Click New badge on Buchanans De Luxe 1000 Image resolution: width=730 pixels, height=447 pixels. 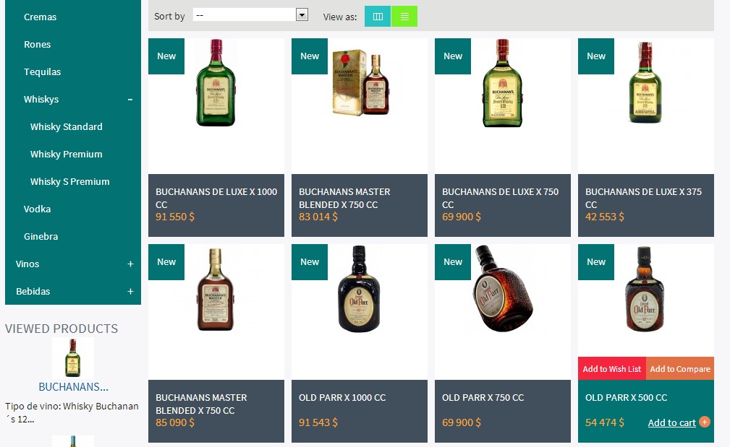click(x=166, y=56)
